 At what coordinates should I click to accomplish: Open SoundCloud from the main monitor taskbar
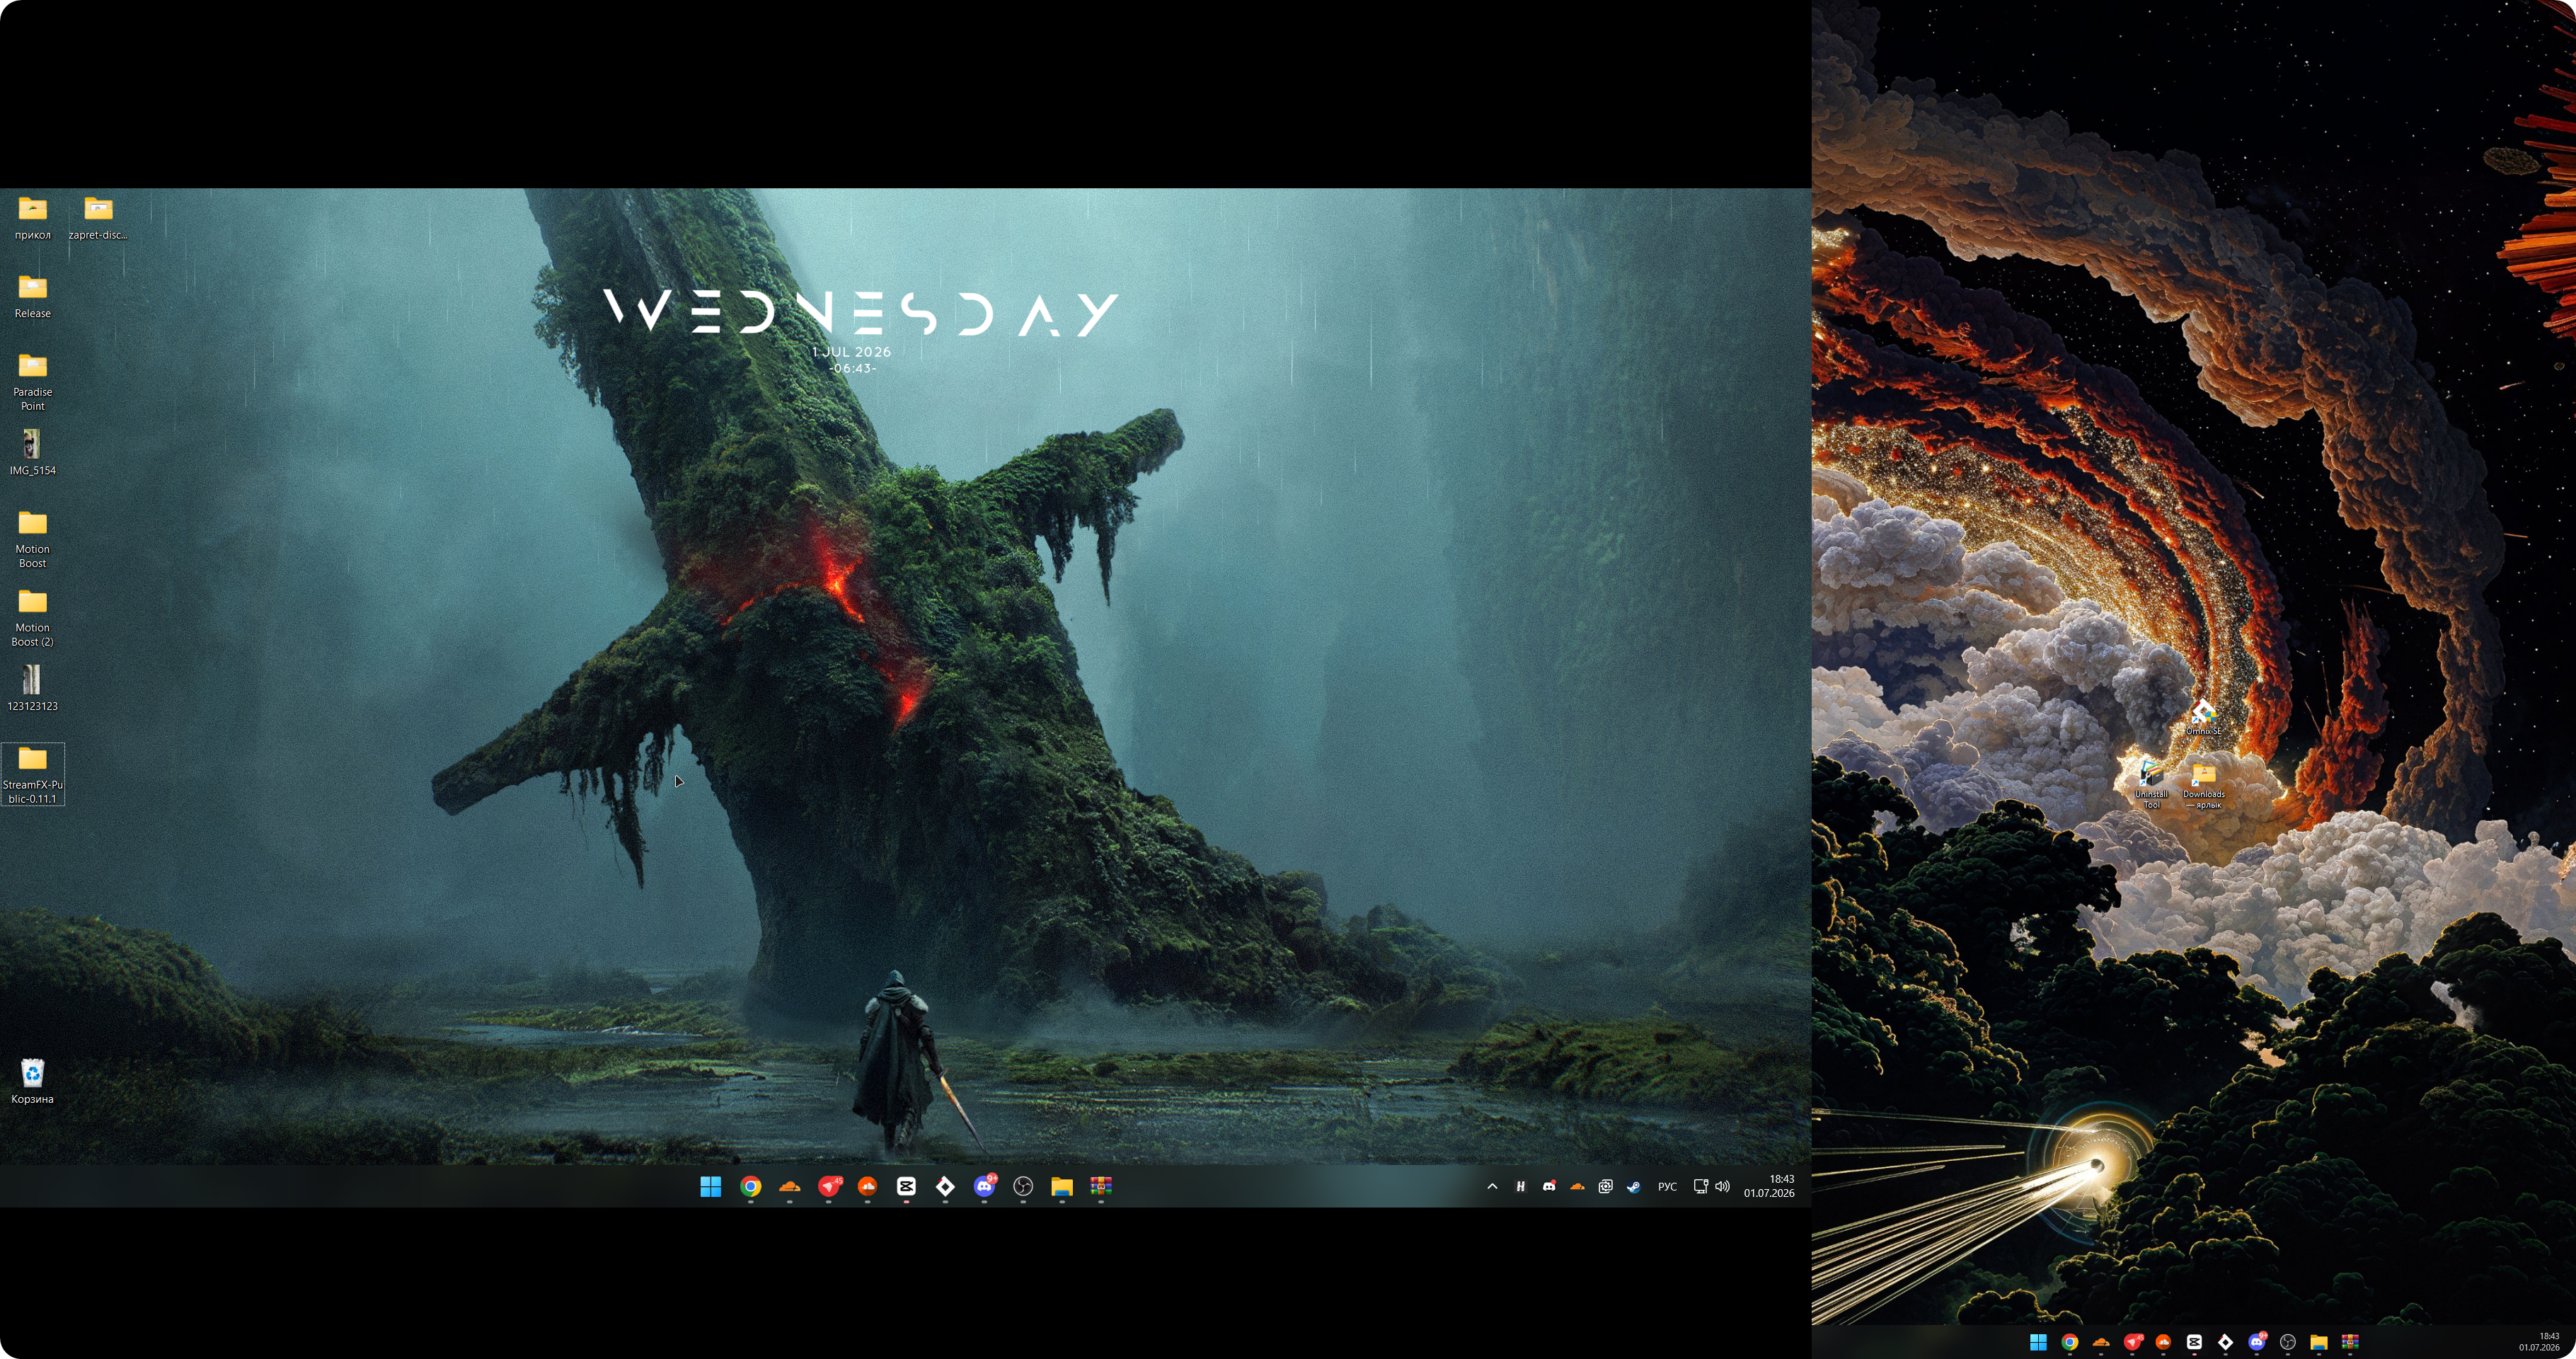[867, 1186]
